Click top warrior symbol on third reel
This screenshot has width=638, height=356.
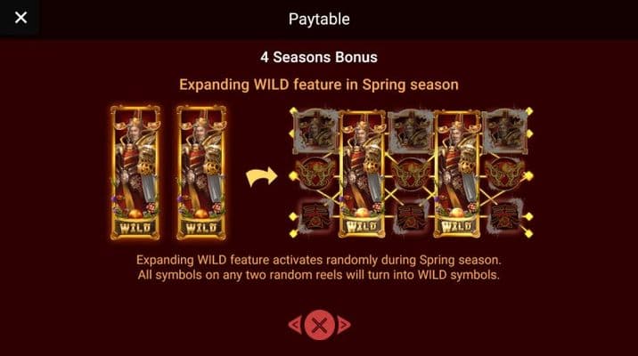410,131
